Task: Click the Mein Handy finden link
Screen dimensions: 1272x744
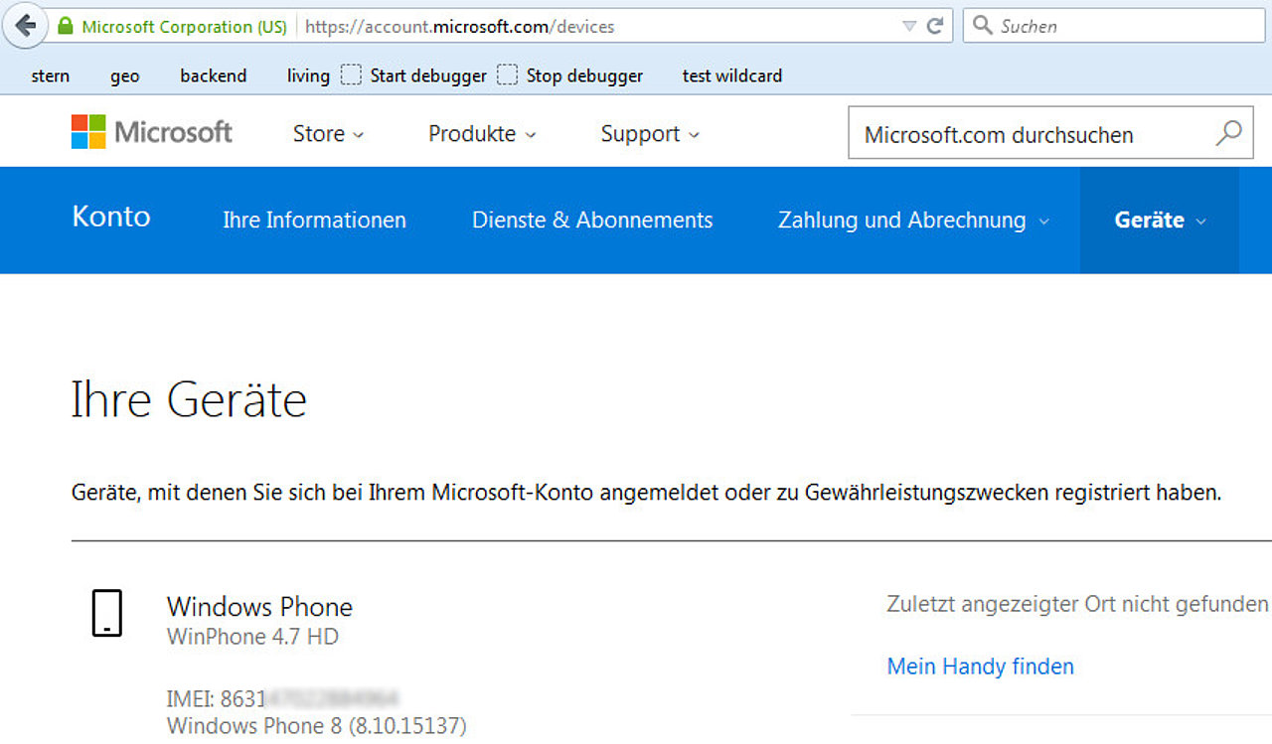Action: [981, 667]
